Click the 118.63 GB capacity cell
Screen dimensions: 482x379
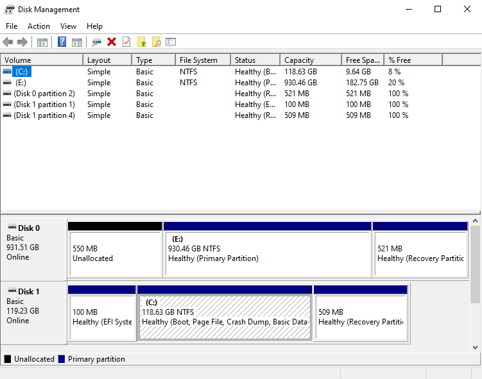[x=300, y=72]
